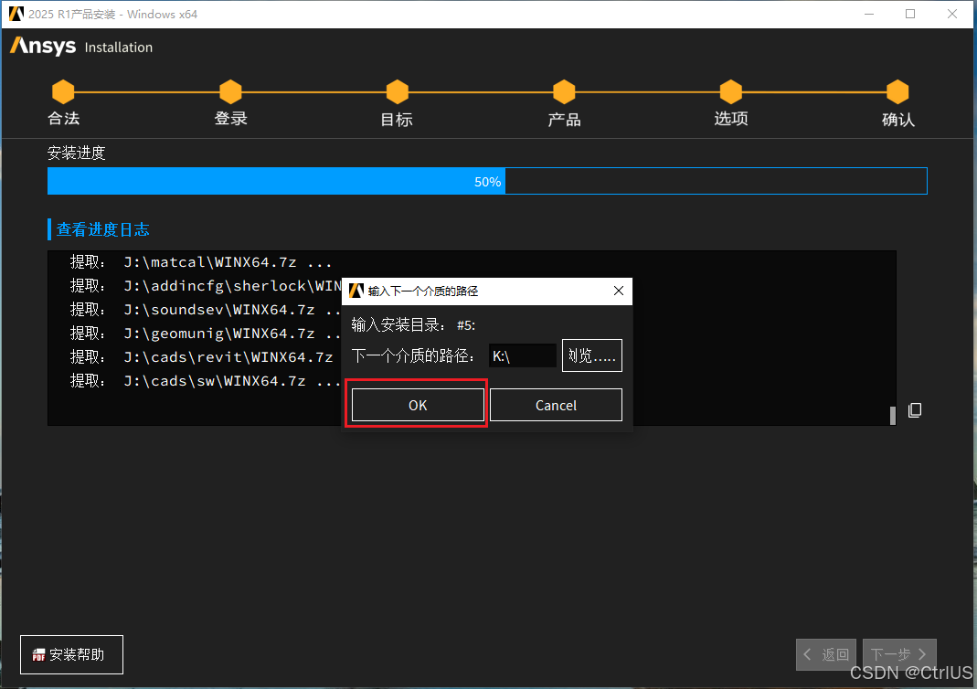Image resolution: width=977 pixels, height=689 pixels.
Task: Click log line J:\soundsev\WINX64.7z
Action: [205, 310]
